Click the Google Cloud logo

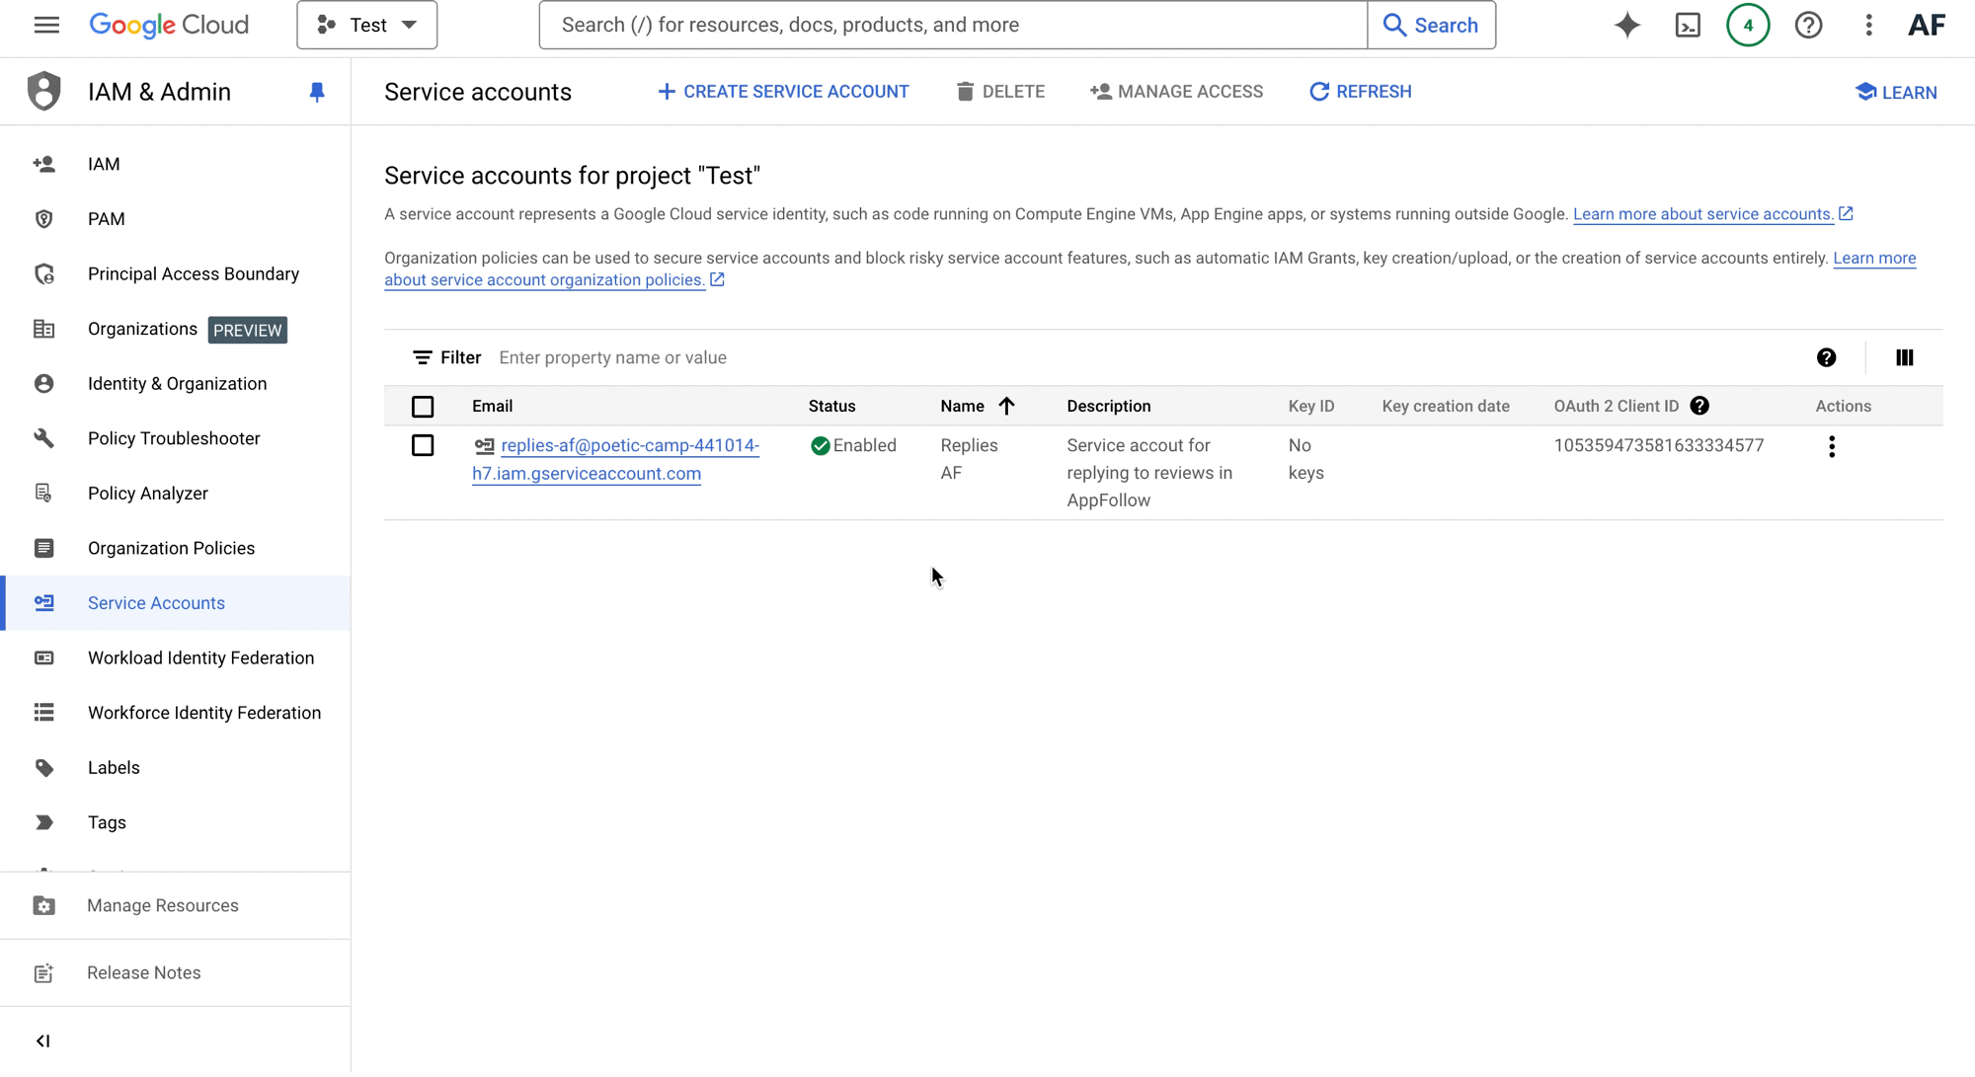click(169, 25)
